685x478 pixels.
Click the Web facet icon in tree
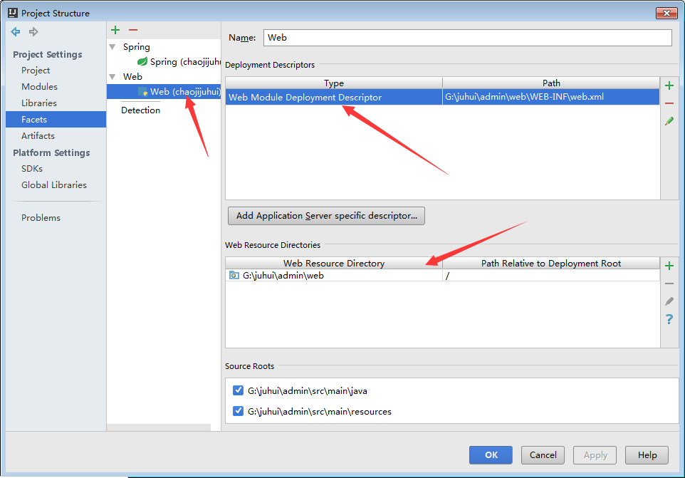tap(143, 92)
